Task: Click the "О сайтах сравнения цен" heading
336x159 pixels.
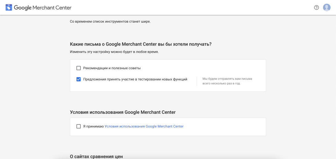Action: pyautogui.click(x=96, y=157)
